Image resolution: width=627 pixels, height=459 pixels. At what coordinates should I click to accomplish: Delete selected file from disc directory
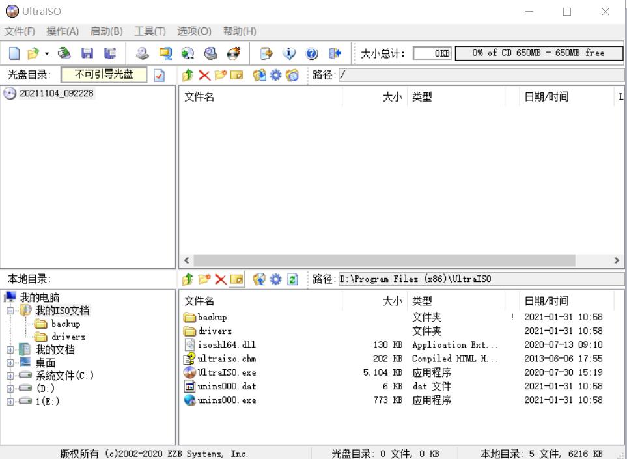[202, 74]
